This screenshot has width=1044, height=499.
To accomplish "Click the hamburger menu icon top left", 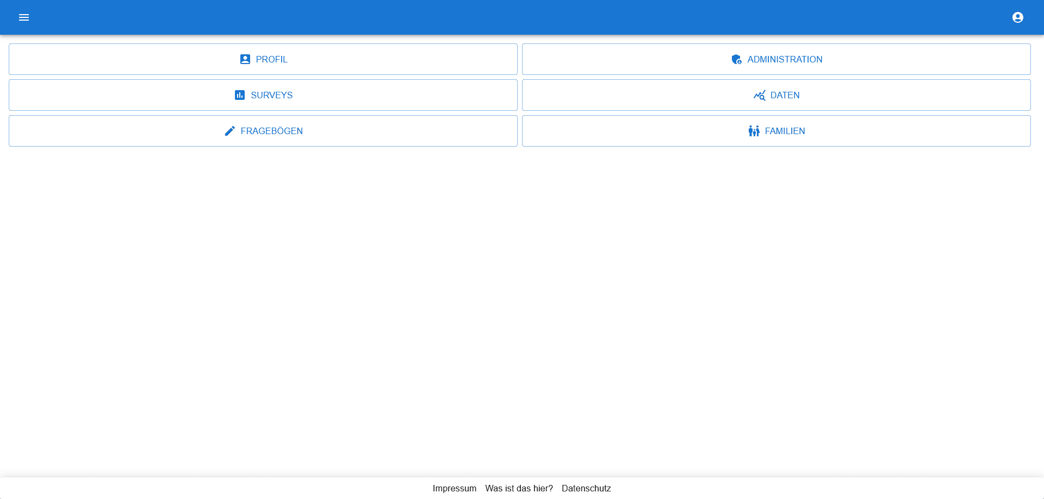I will point(24,17).
